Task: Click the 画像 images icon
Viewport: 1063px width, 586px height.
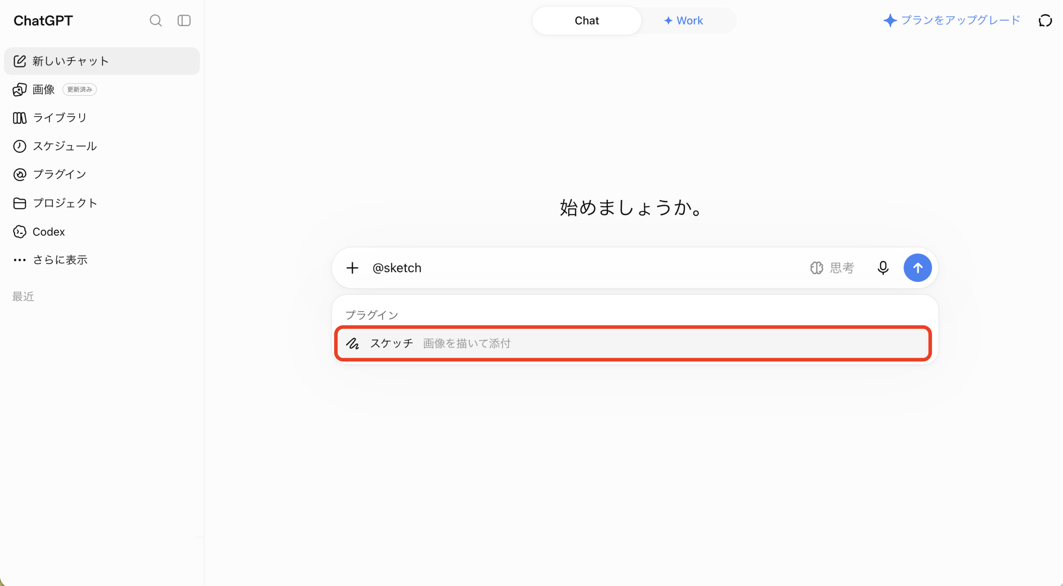Action: [20, 89]
